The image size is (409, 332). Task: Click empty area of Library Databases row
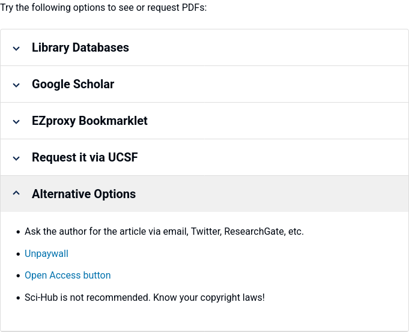pos(268,47)
